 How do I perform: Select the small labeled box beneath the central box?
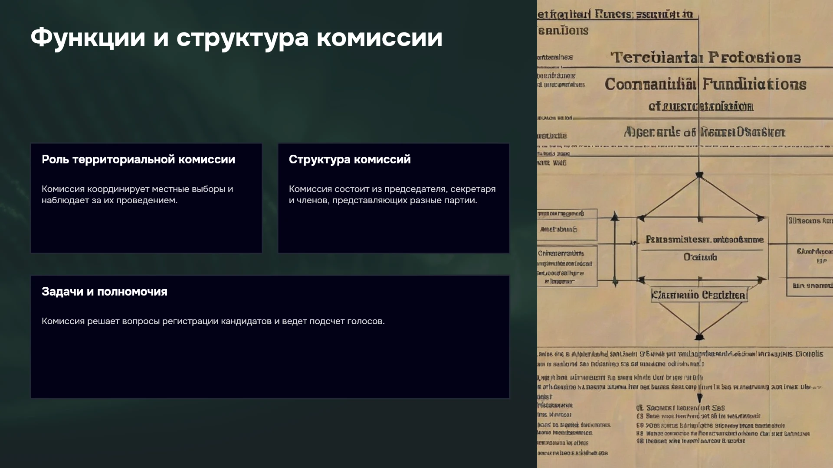pyautogui.click(x=699, y=295)
